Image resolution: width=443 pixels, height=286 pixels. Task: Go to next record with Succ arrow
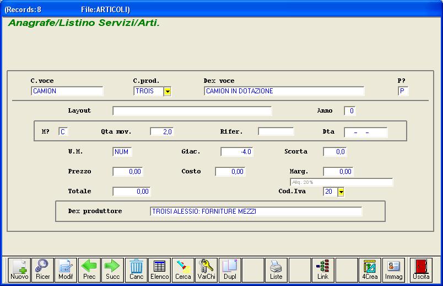tap(113, 270)
